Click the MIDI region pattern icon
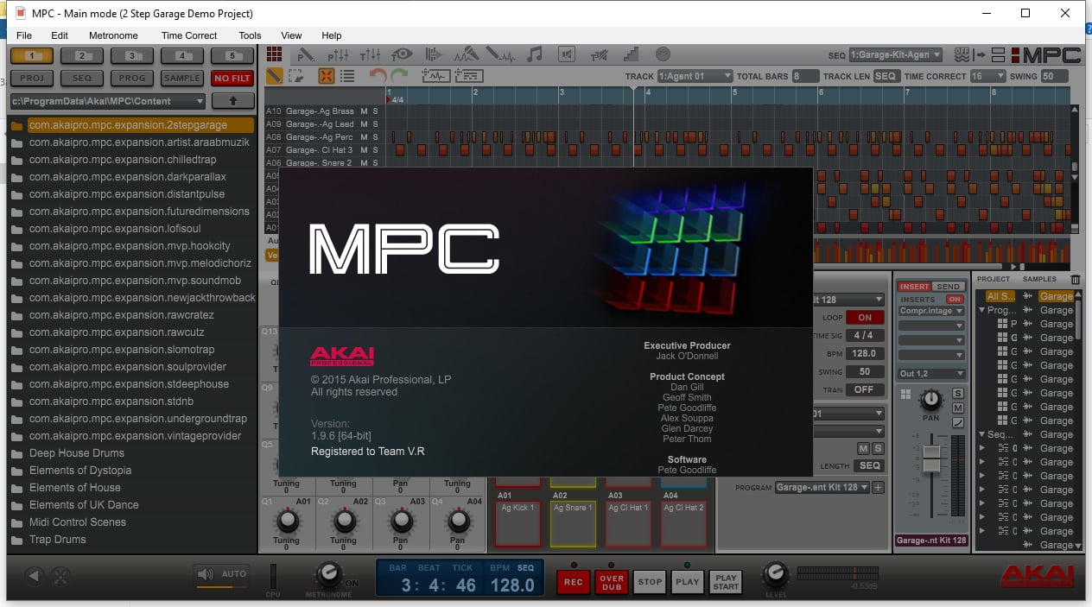Image resolution: width=1092 pixels, height=607 pixels. click(x=467, y=76)
